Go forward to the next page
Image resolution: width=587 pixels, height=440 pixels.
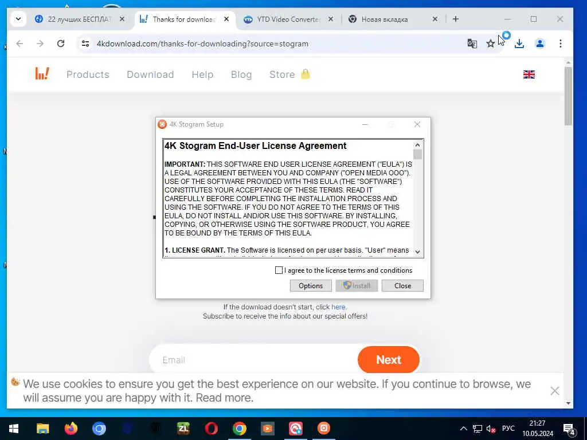[x=40, y=44]
